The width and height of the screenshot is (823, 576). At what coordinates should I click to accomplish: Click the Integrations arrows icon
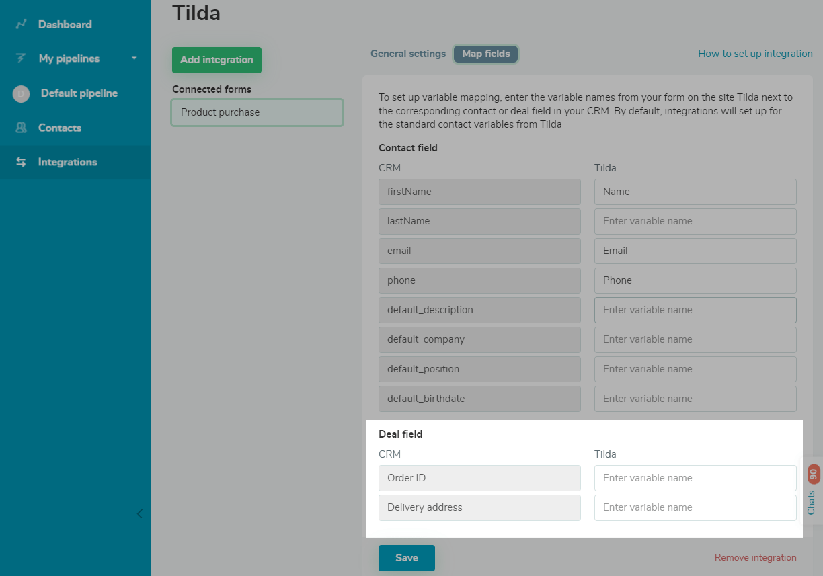(x=21, y=162)
